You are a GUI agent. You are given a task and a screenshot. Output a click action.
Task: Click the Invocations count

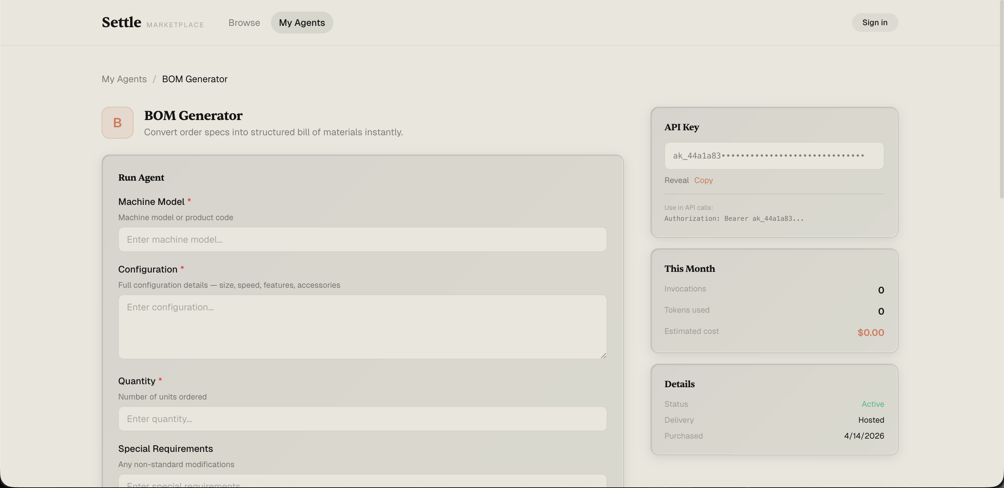tap(881, 290)
